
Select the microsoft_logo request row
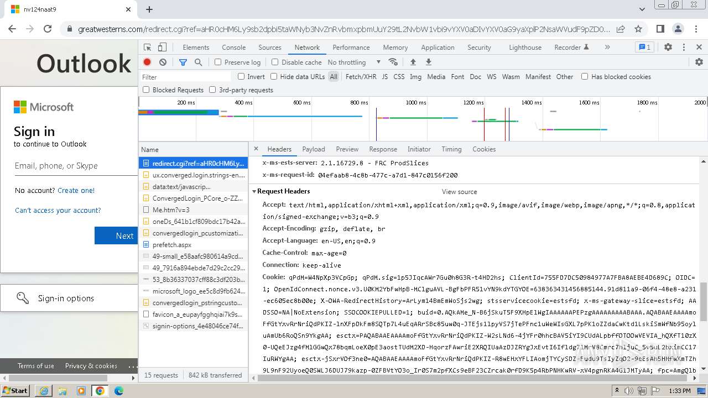(193, 291)
